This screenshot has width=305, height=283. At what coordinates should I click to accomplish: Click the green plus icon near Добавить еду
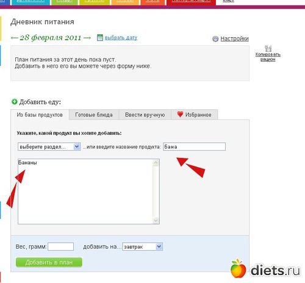(14, 101)
